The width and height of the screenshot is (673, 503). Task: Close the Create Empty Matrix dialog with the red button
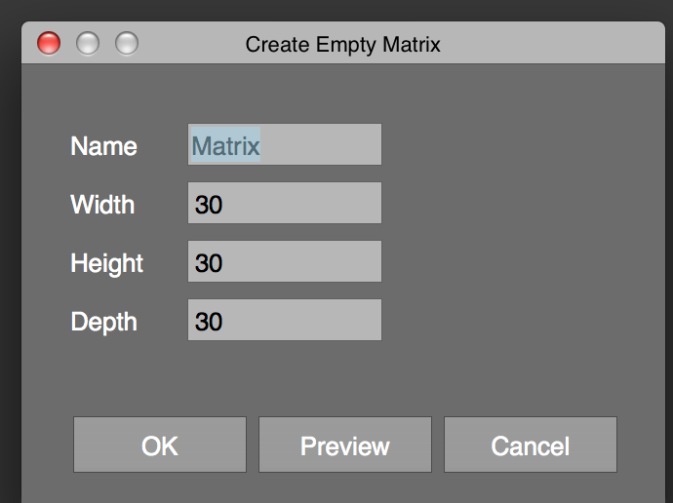click(x=49, y=43)
